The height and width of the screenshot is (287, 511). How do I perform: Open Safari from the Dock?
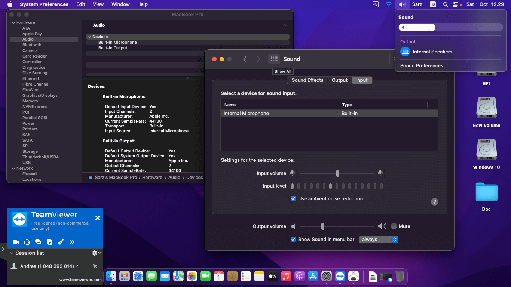tap(138, 277)
